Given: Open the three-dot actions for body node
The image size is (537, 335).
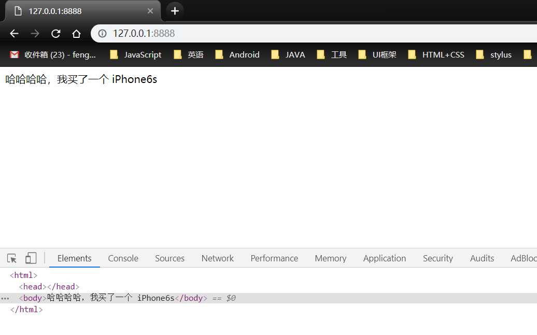Looking at the screenshot, I should pyautogui.click(x=5, y=298).
